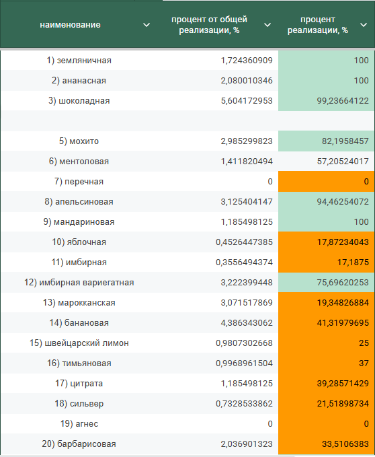Open the 'процент от общей реализации' filter dropdown
Viewport: 375px width, 457px height.
coord(267,25)
